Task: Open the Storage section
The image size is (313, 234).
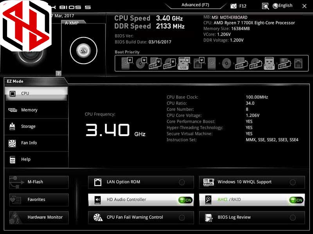Action: tap(36, 126)
